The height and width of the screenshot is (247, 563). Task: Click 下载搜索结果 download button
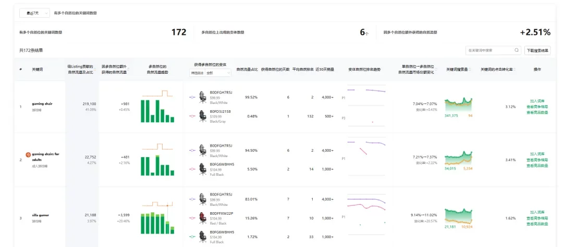point(537,50)
